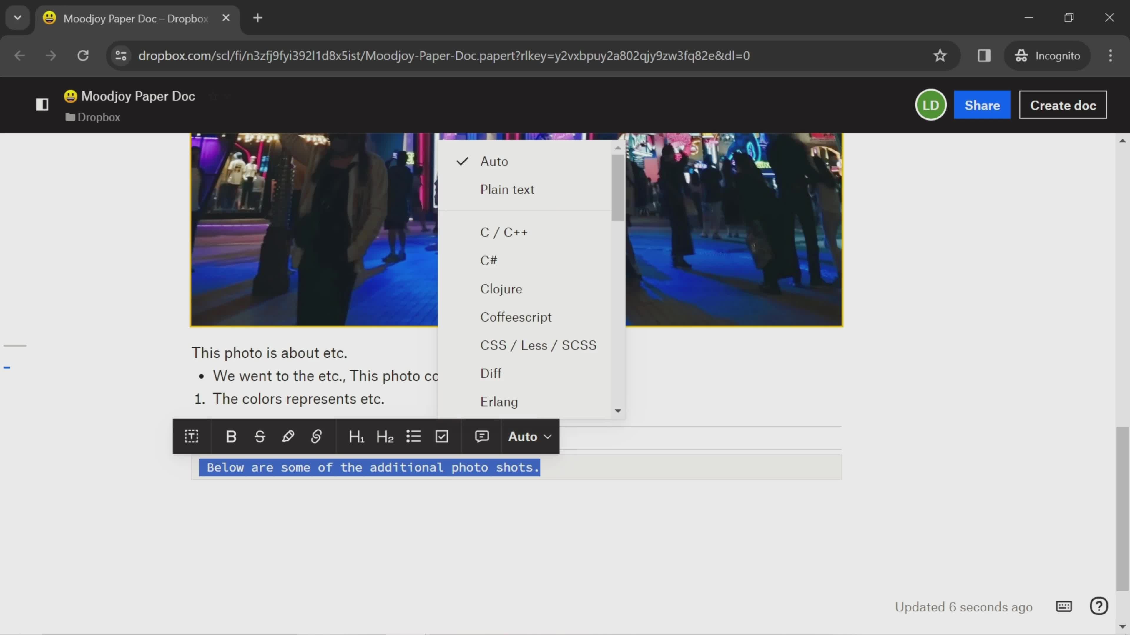Click 'This photo is about etc.' paragraph
1130x635 pixels.
269,353
